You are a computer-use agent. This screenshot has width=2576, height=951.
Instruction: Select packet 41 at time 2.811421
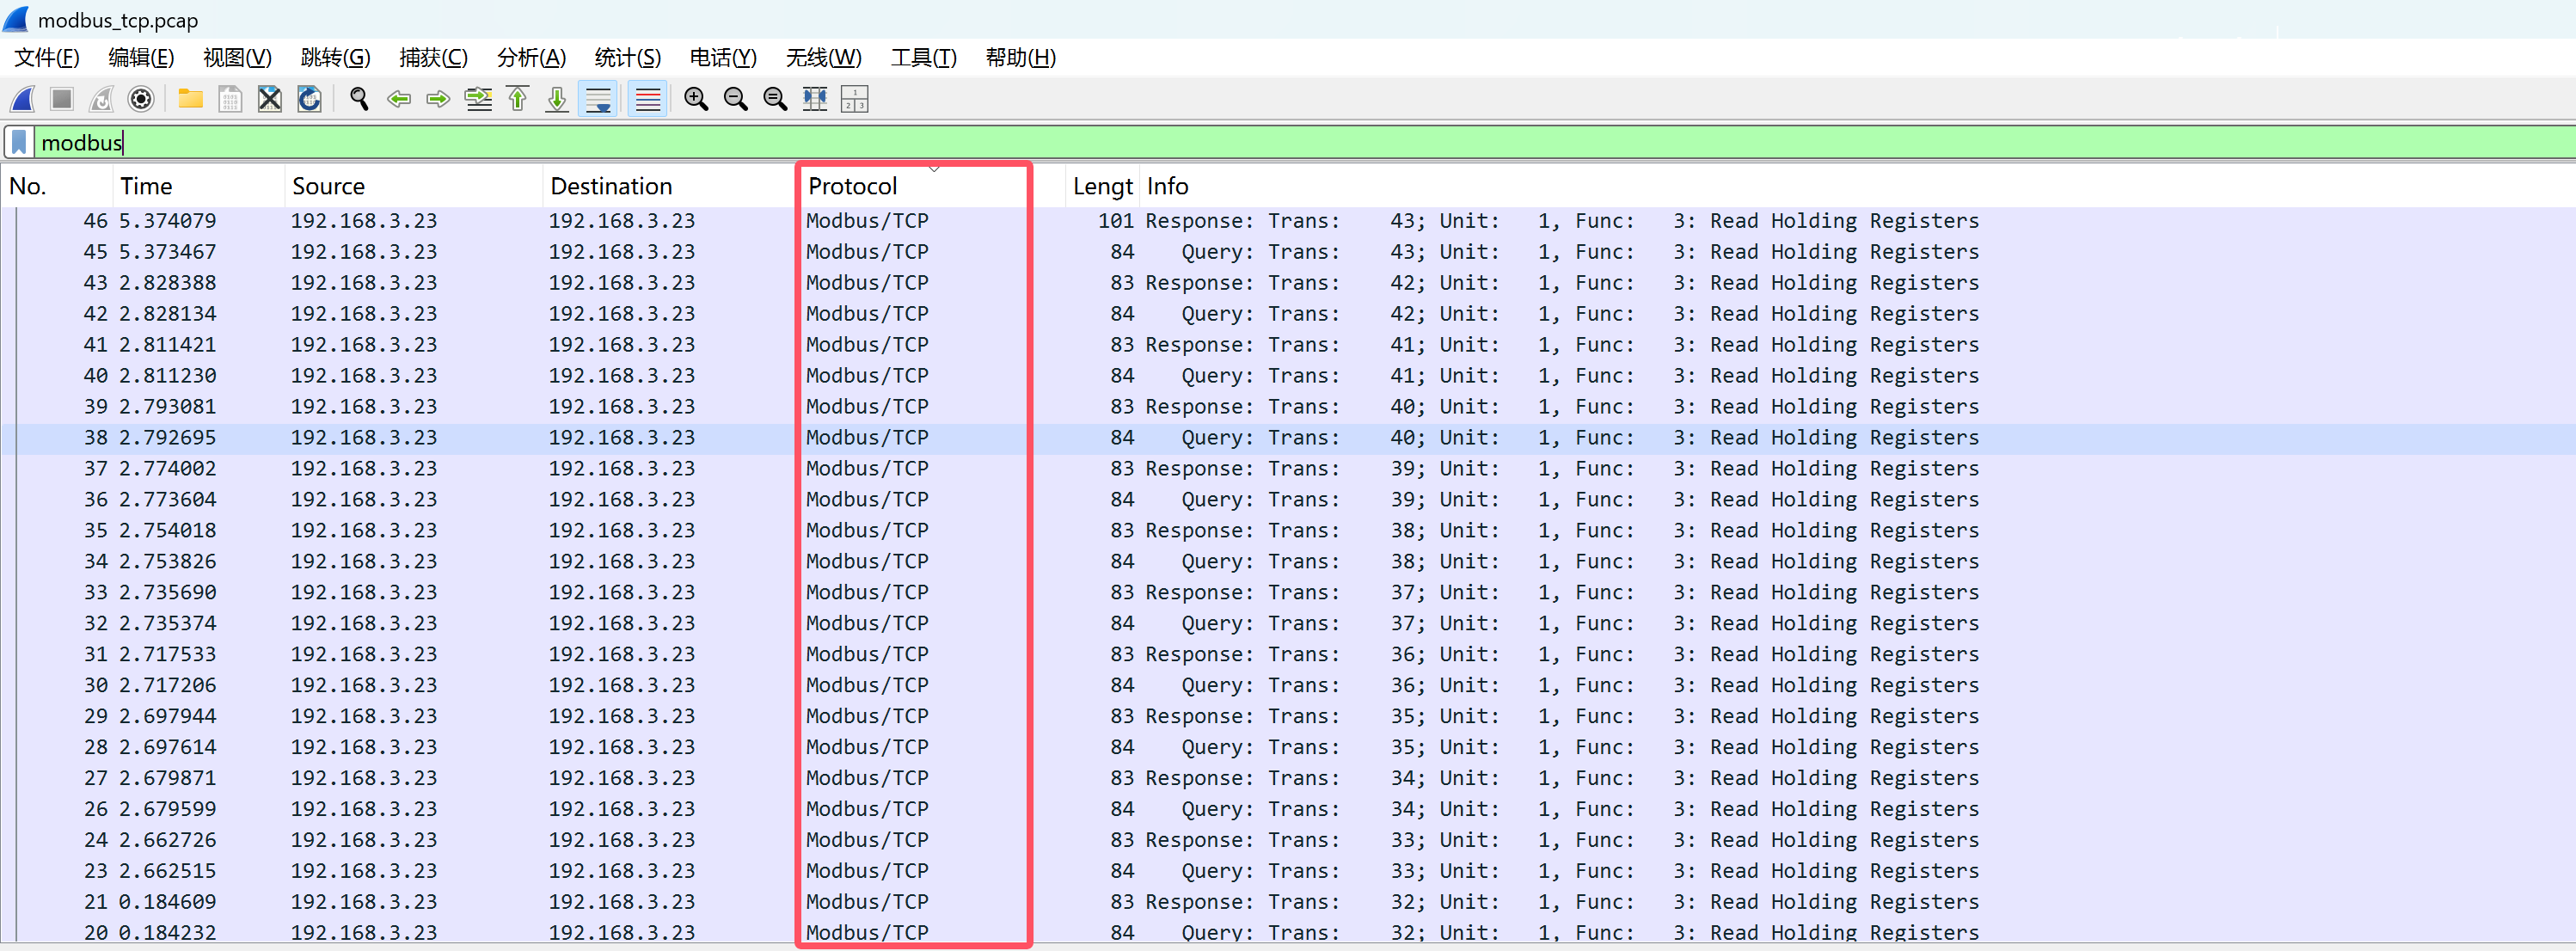(1288, 345)
